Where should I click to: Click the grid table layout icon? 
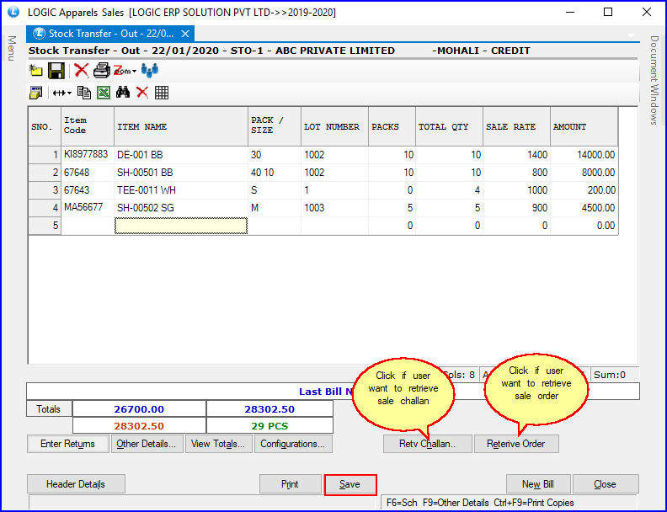(x=162, y=93)
